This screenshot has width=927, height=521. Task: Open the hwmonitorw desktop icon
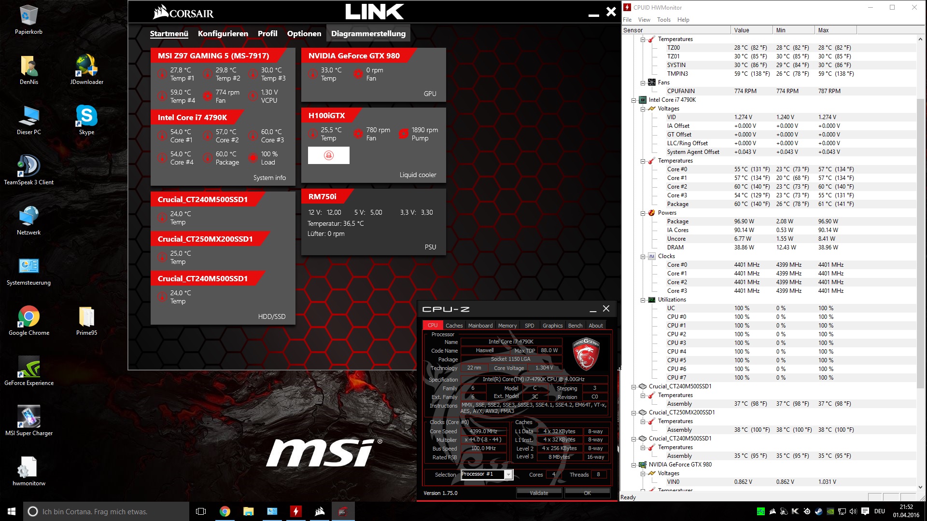(x=28, y=471)
